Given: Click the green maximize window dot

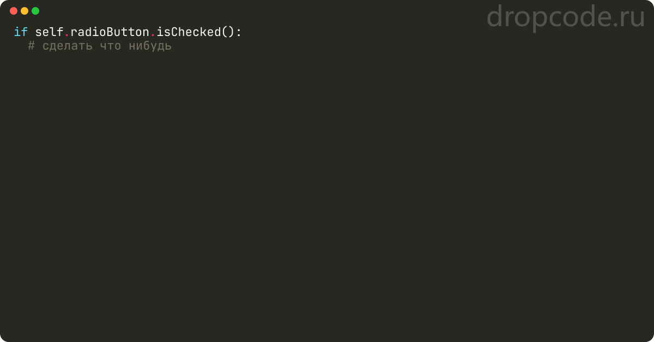Looking at the screenshot, I should pyautogui.click(x=35, y=11).
